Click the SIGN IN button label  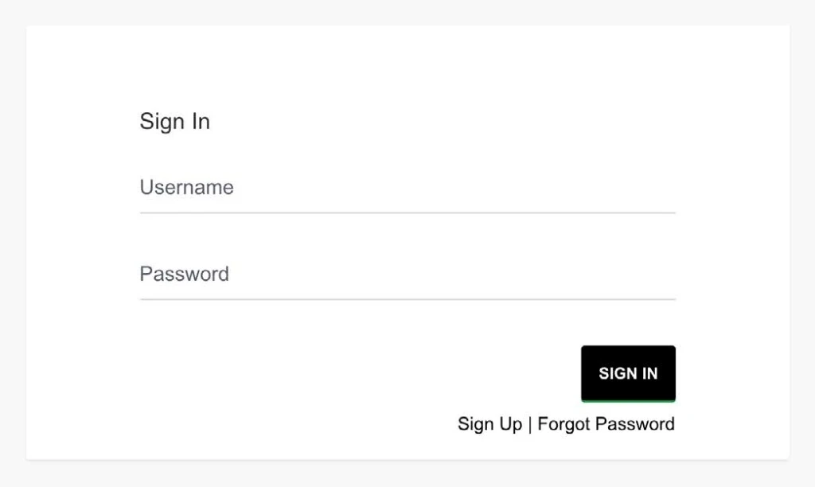[x=628, y=373]
